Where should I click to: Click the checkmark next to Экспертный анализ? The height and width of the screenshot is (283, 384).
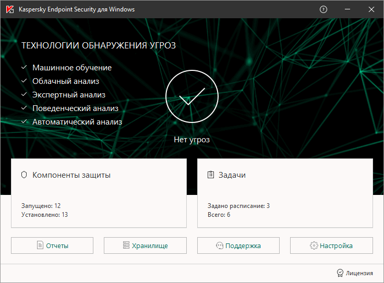24,94
